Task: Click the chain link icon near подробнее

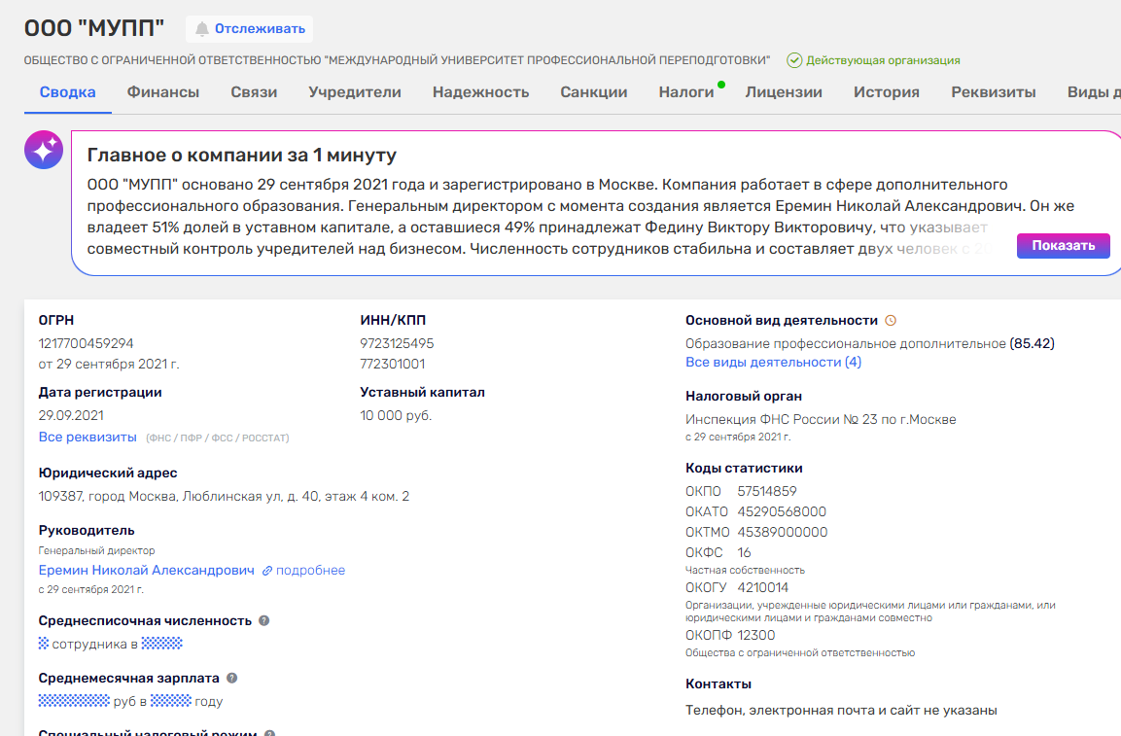Action: (x=267, y=571)
